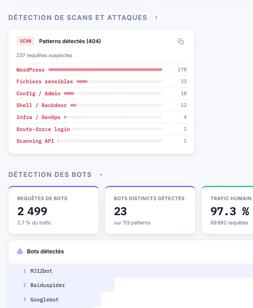
Task: Select the WordPress pattern row
Action: coord(101,70)
